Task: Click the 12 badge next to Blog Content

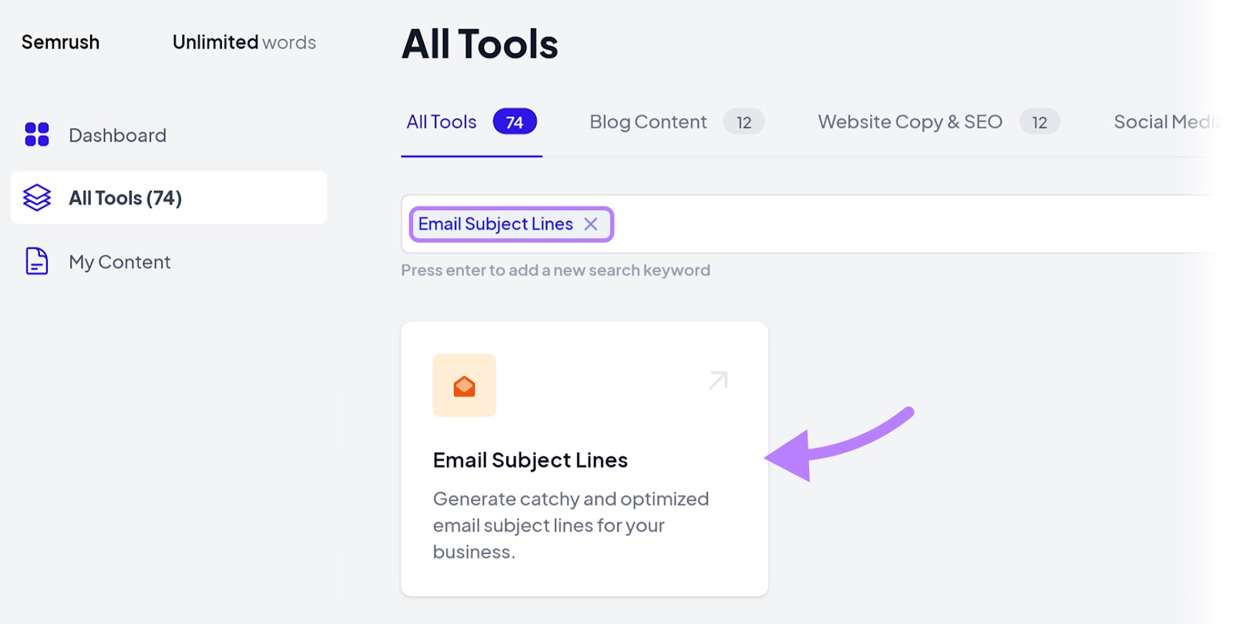Action: click(x=744, y=121)
